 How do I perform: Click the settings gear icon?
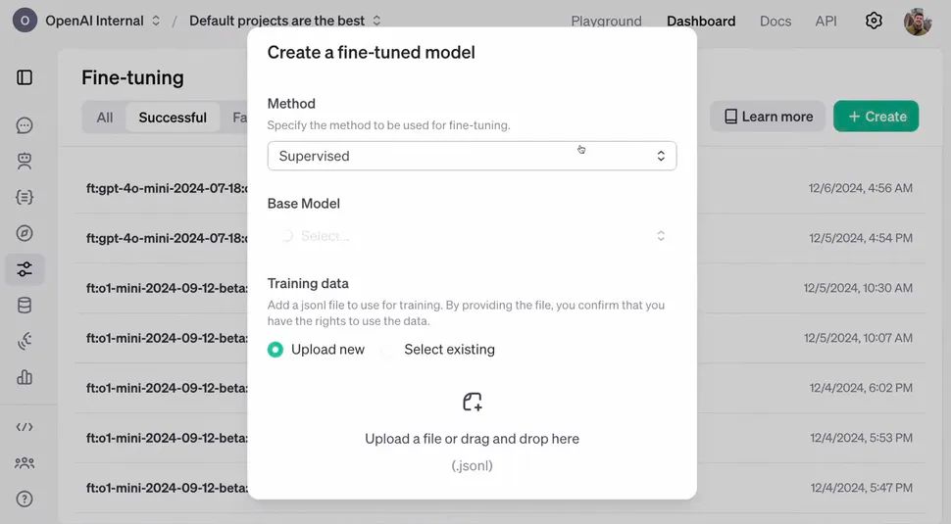(874, 21)
